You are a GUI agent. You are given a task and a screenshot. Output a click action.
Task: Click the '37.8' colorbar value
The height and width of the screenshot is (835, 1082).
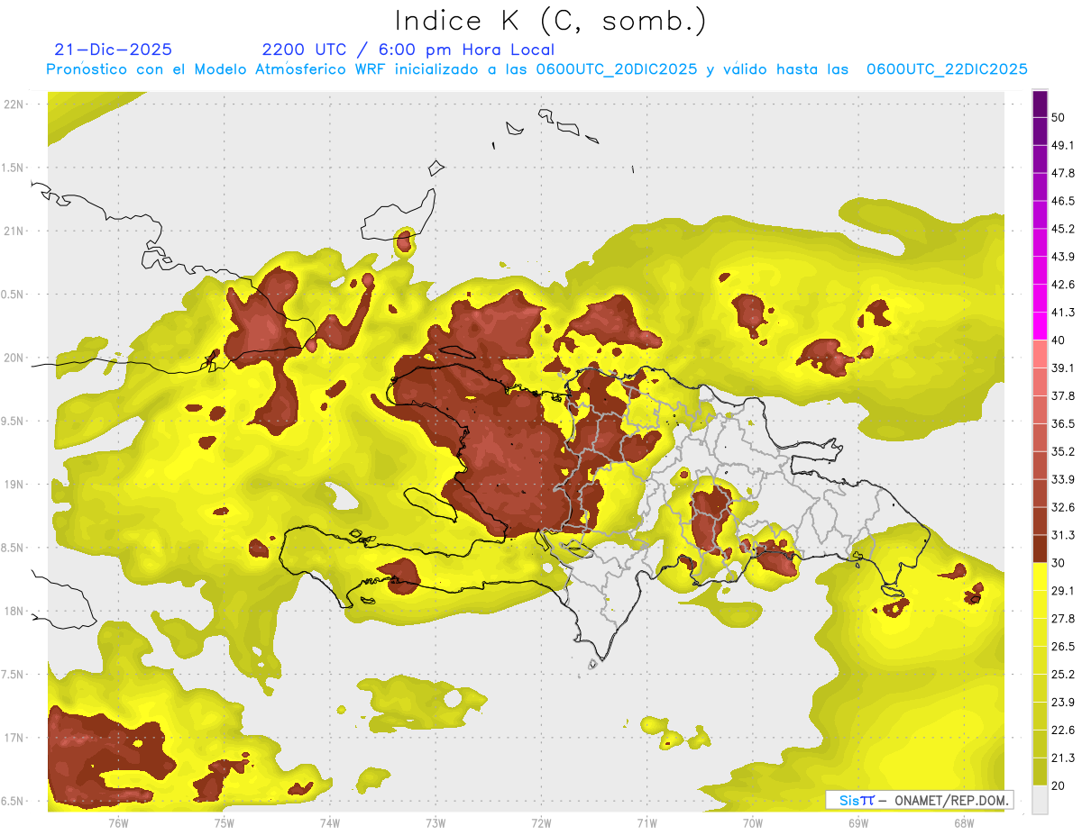pyautogui.click(x=1063, y=396)
